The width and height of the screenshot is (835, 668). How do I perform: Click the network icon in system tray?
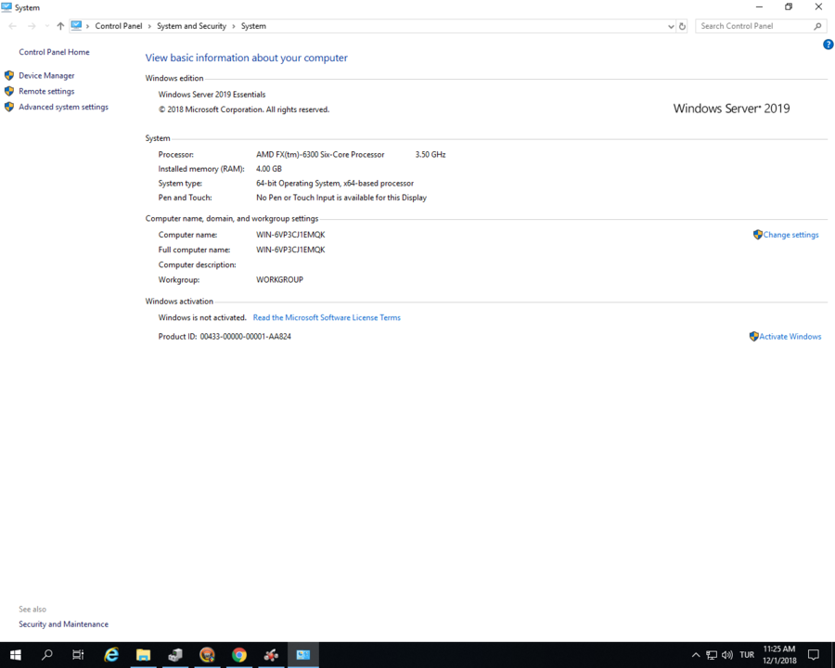712,655
